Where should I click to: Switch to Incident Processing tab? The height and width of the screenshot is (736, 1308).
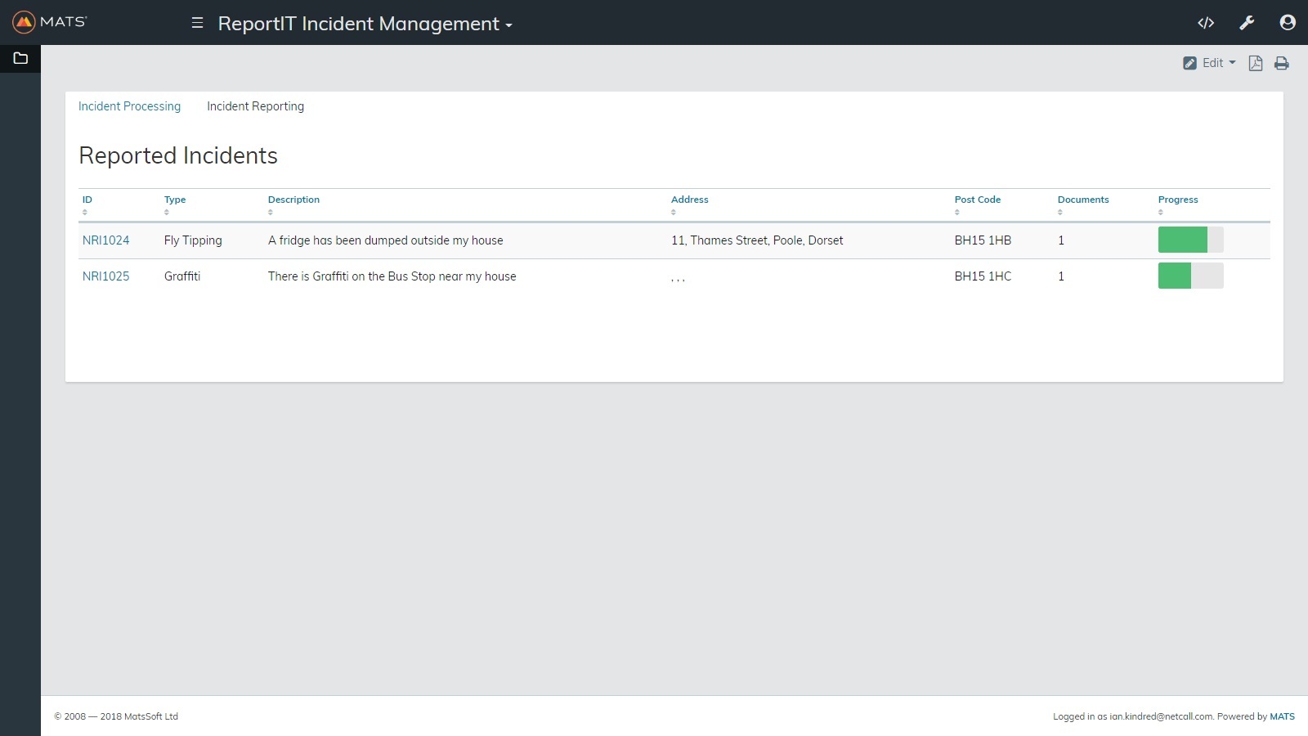coord(129,106)
